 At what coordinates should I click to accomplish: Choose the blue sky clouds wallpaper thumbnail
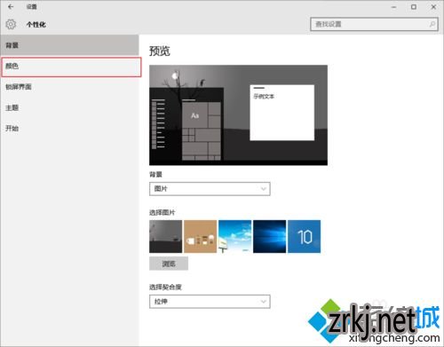coord(235,236)
